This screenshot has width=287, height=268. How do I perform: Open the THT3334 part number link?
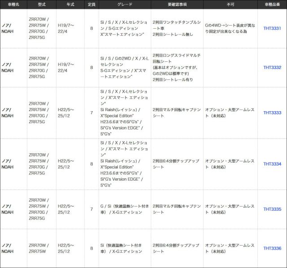pyautogui.click(x=272, y=164)
